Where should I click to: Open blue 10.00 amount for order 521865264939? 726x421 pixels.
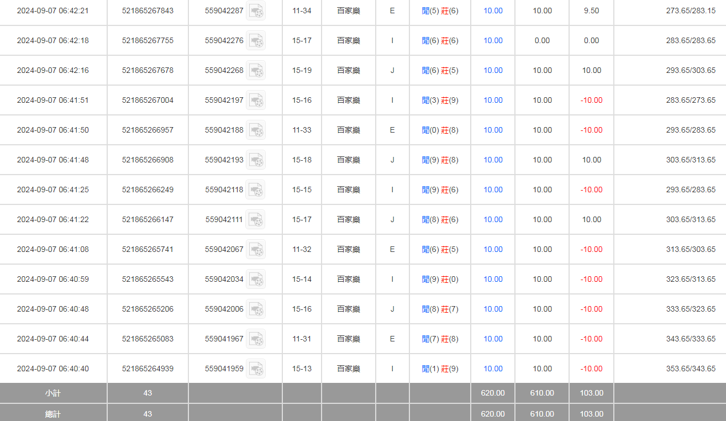point(493,369)
